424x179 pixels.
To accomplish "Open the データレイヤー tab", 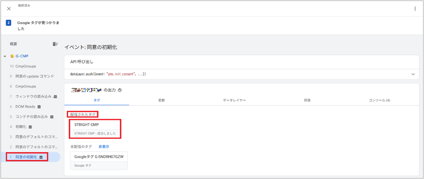I will pyautogui.click(x=234, y=100).
